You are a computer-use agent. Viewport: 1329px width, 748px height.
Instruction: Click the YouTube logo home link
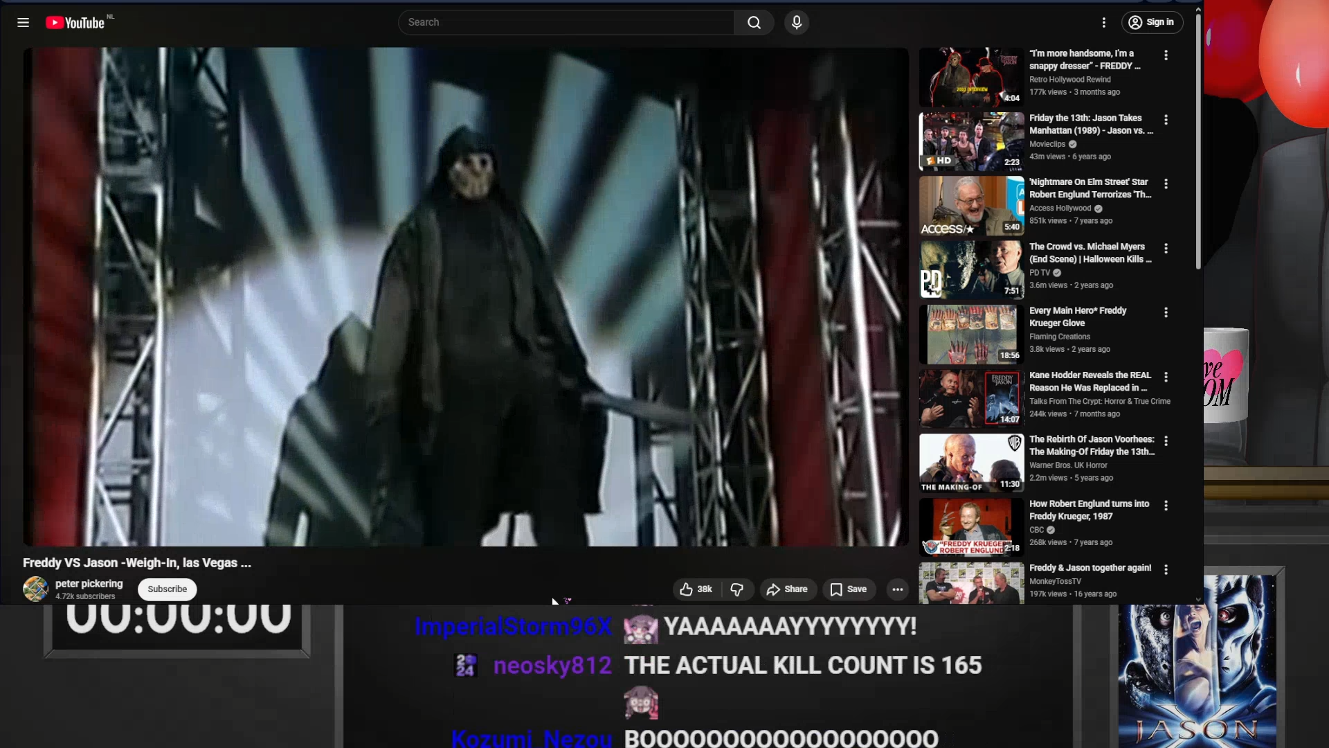tap(75, 22)
